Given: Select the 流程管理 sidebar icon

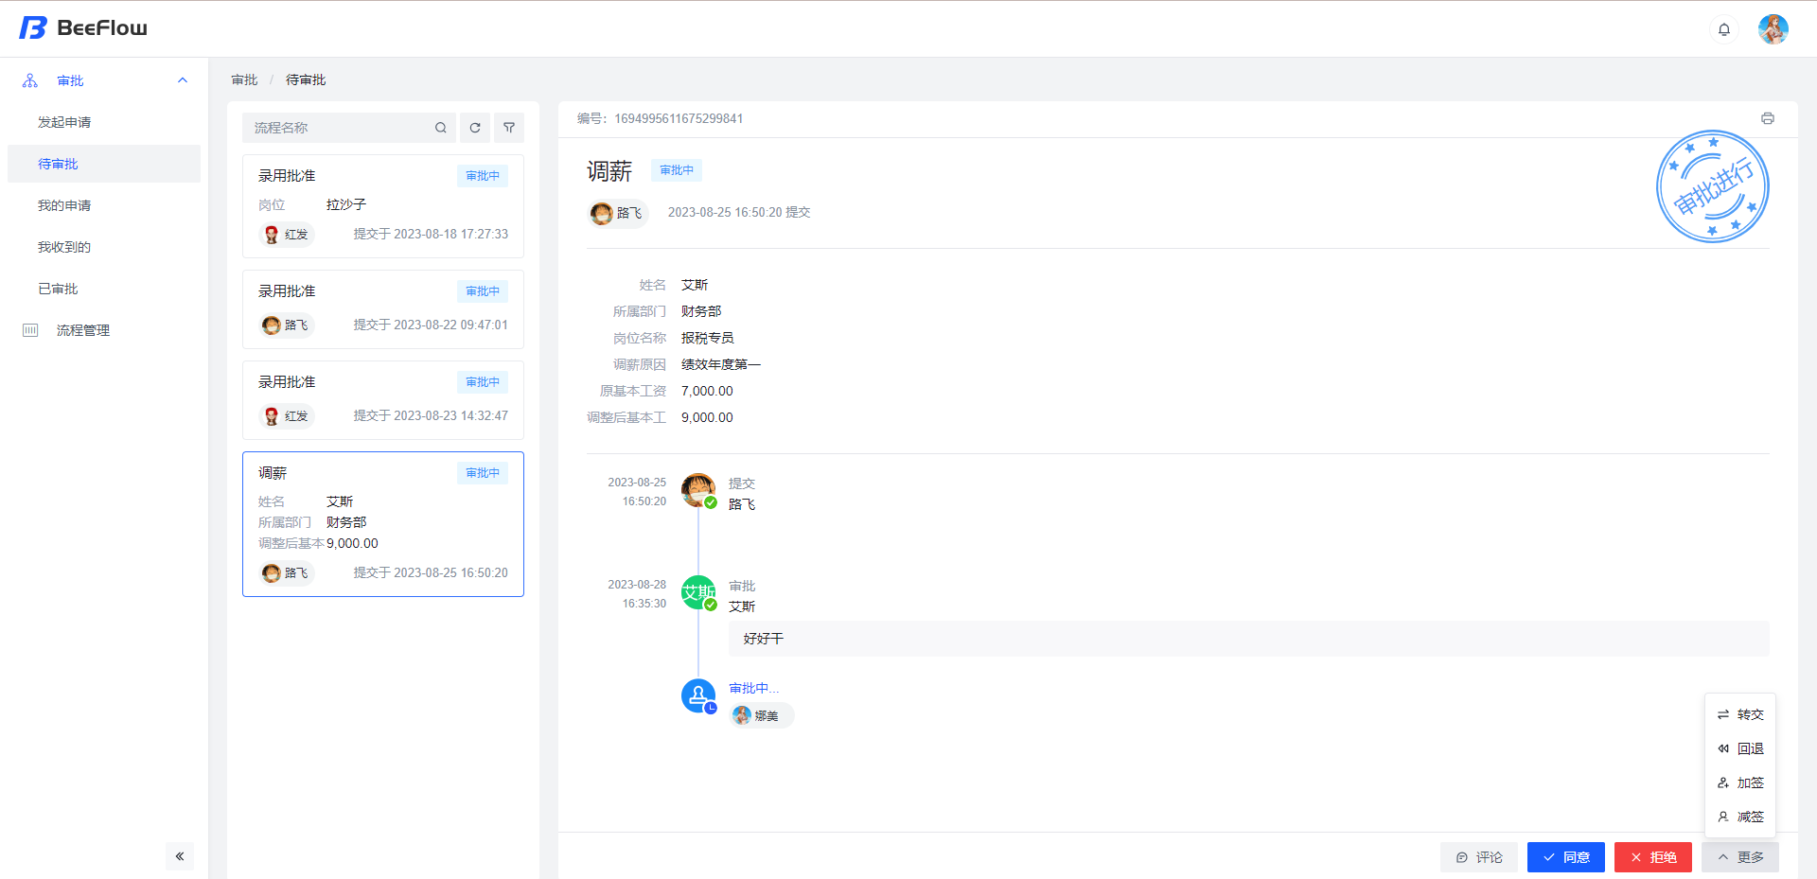Looking at the screenshot, I should (x=29, y=330).
